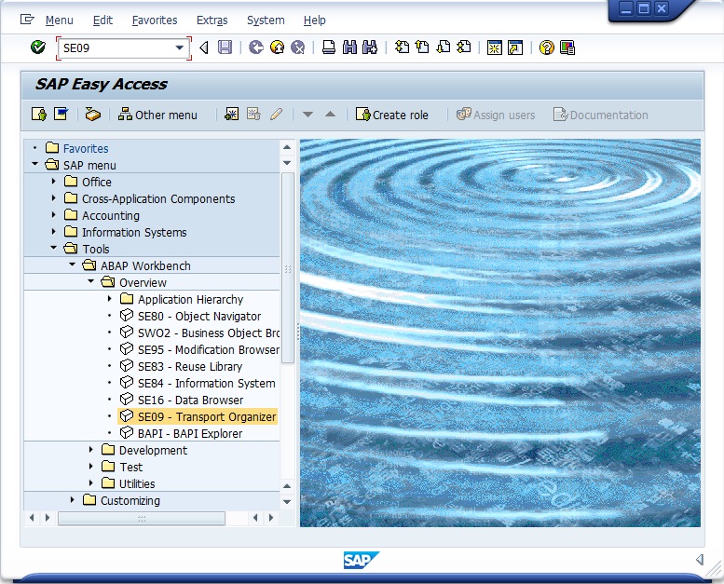Expand the Accounting folder
Viewport: 724px width, 584px height.
53,214
